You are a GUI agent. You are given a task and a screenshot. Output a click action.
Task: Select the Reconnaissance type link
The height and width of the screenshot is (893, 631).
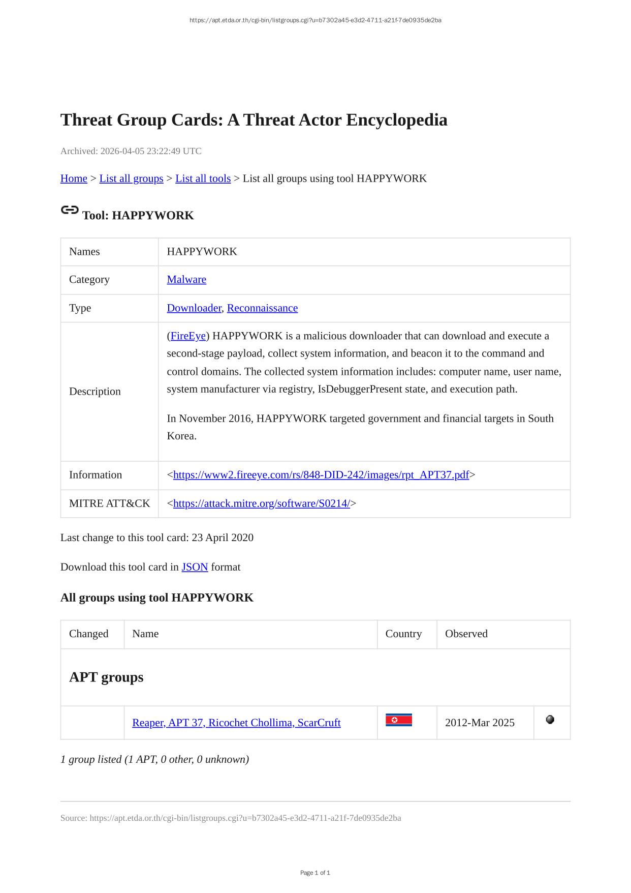[x=262, y=308]
